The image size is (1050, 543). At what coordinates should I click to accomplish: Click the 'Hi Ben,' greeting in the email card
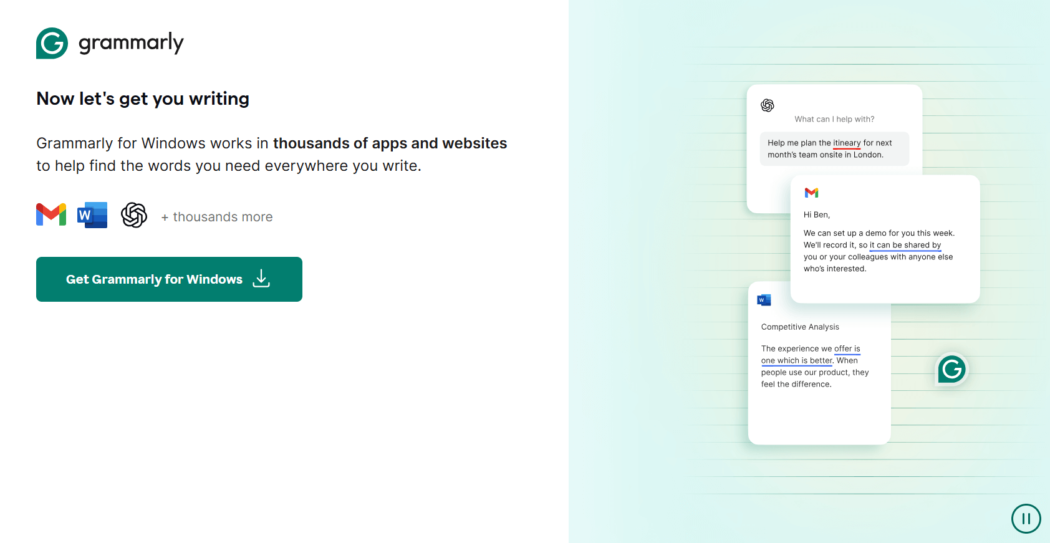point(817,214)
